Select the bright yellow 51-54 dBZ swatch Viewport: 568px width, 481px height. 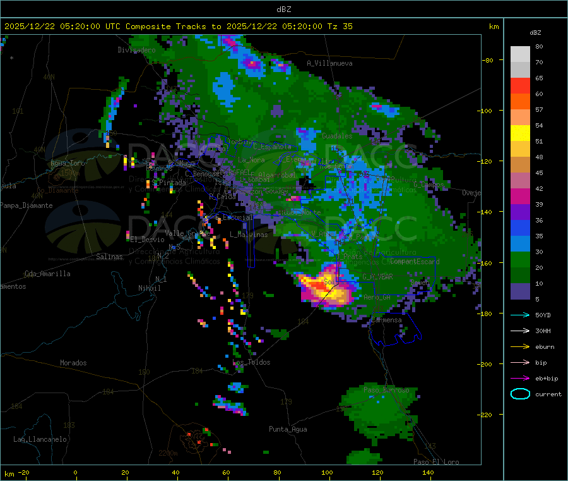point(520,133)
